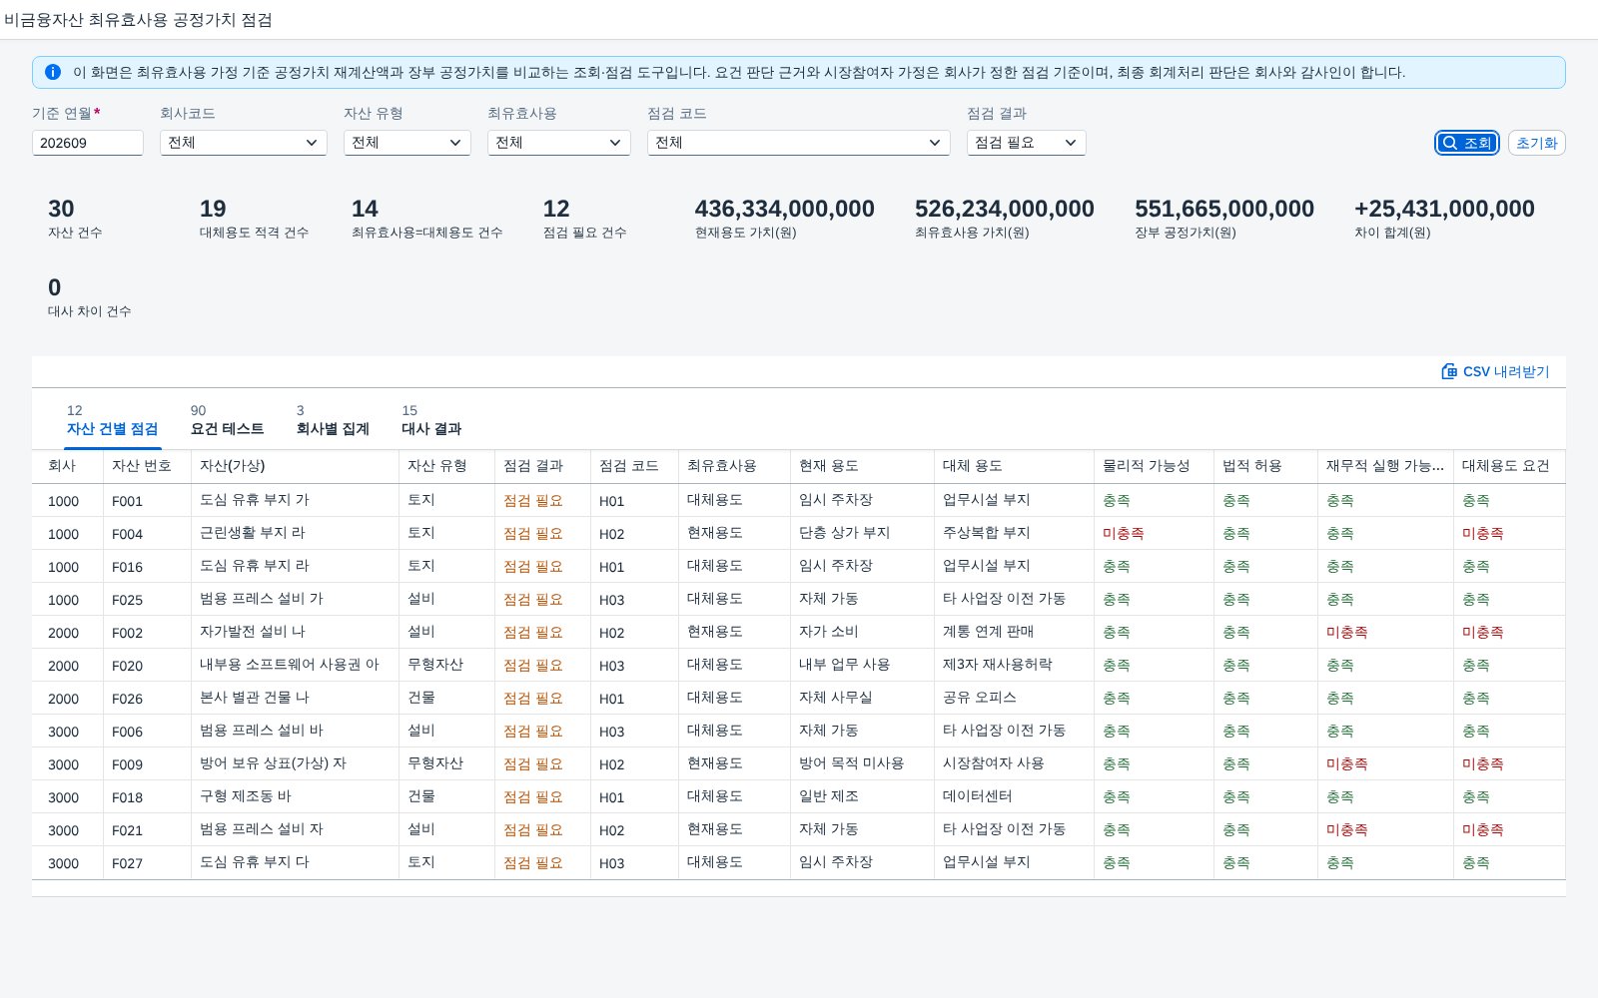
Task: Open the 최유효사용 filter dropdown
Action: click(x=559, y=143)
